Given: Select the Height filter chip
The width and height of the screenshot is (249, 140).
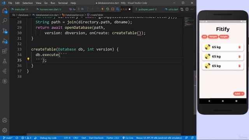Looking at the screenshot, I should pos(224,37).
